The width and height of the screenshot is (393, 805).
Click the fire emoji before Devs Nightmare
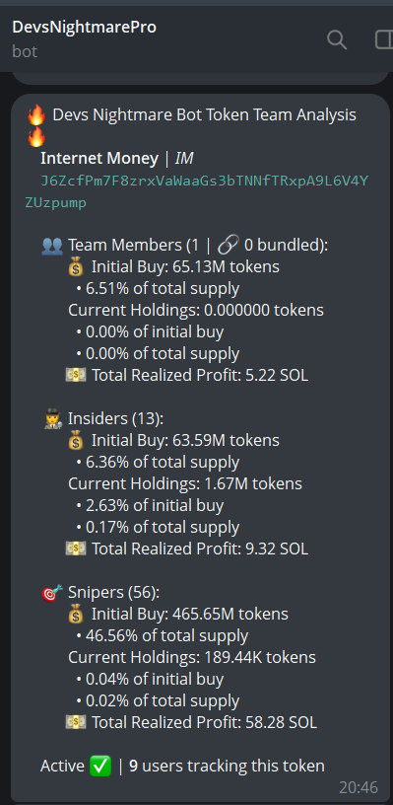(36, 115)
